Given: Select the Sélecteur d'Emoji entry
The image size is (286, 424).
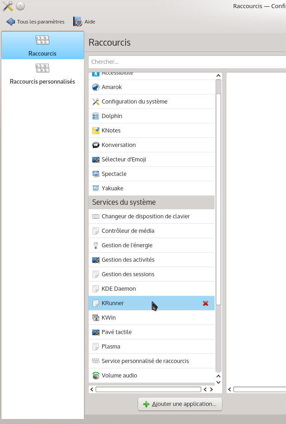Looking at the screenshot, I should click(152, 160).
